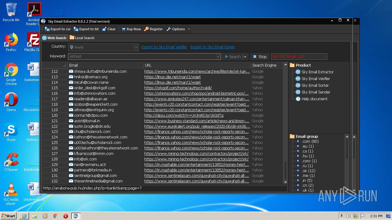Click envelope icon of row 128
Viewport: 392px width, 220px height.
(71, 159)
